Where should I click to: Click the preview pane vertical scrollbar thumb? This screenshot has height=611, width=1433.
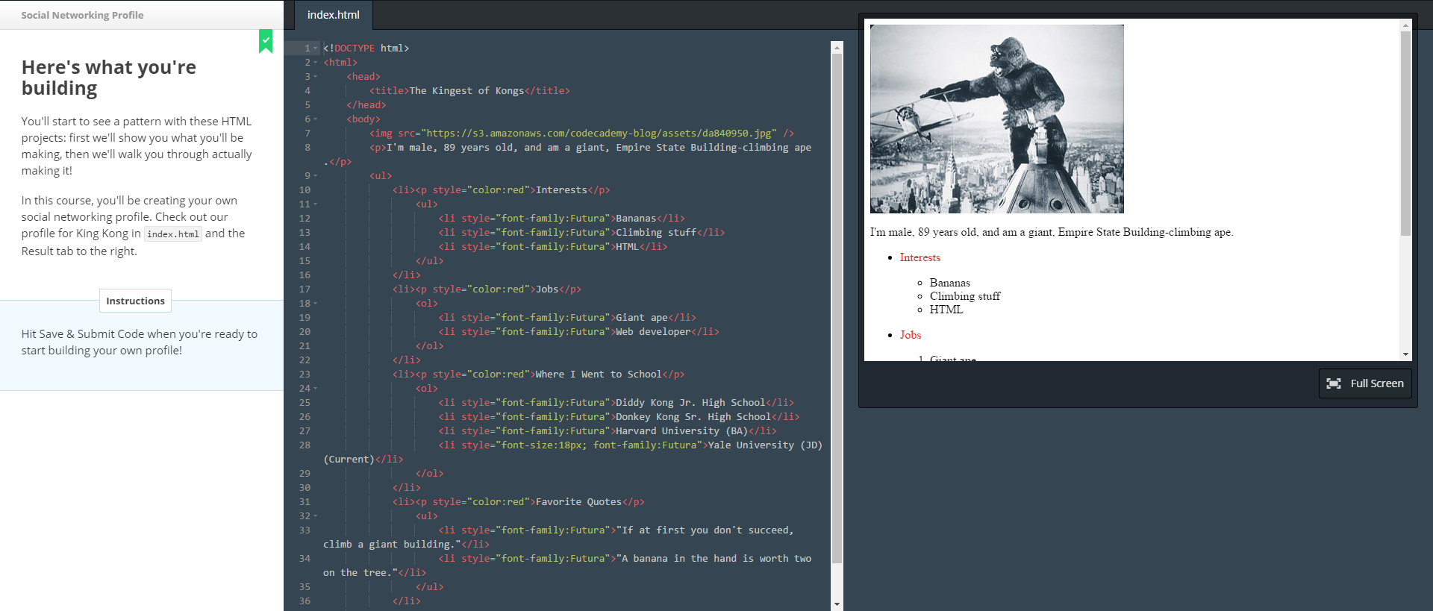[1405, 134]
